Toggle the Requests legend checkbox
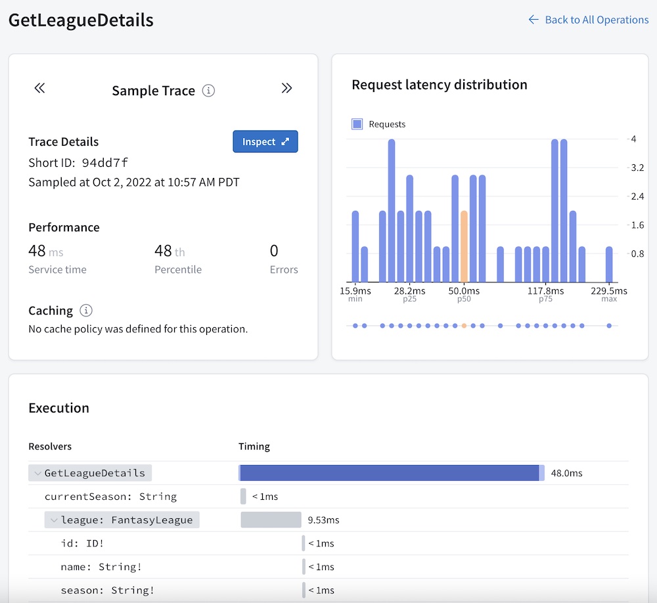 coord(357,124)
